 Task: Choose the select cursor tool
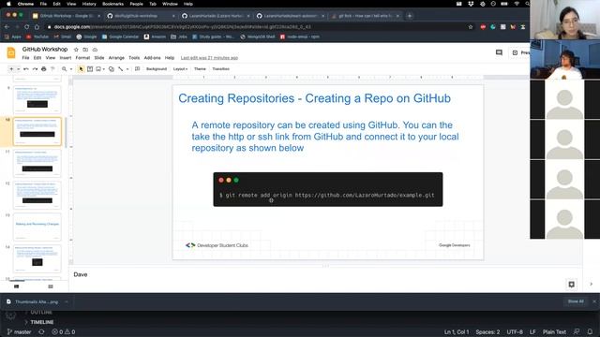(x=81, y=69)
